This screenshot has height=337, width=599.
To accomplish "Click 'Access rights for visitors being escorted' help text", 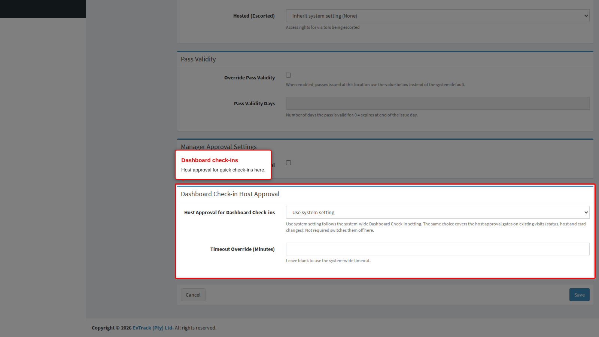I will [323, 27].
